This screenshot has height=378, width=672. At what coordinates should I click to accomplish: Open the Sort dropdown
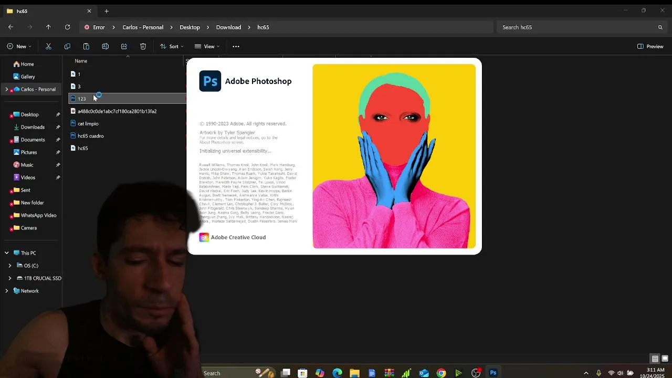172,46
